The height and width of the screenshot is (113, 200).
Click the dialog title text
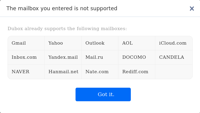click(x=62, y=8)
